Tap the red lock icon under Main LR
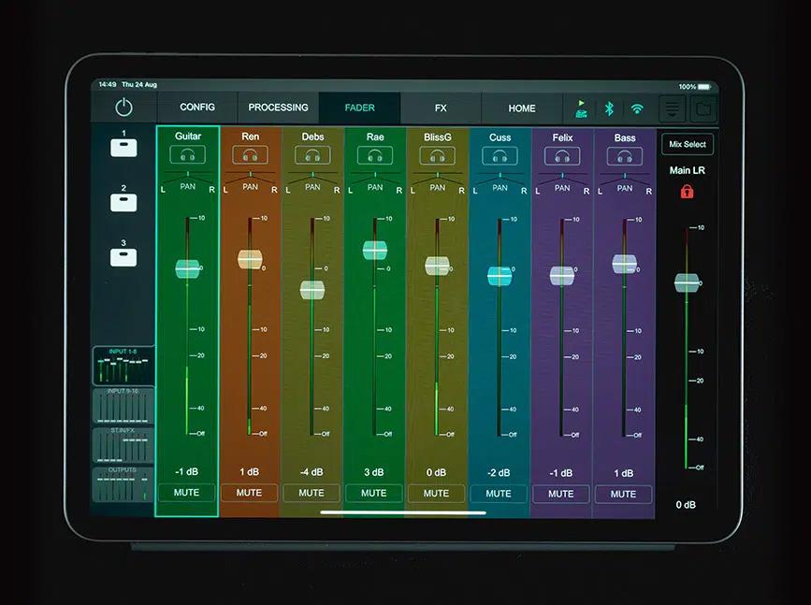Image resolution: width=811 pixels, height=605 pixels. click(x=686, y=192)
